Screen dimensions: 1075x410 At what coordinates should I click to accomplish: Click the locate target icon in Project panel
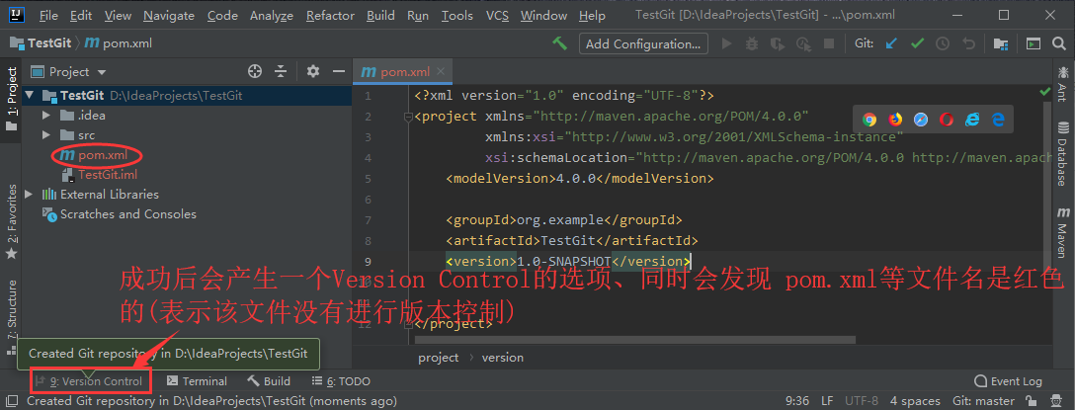coord(255,71)
